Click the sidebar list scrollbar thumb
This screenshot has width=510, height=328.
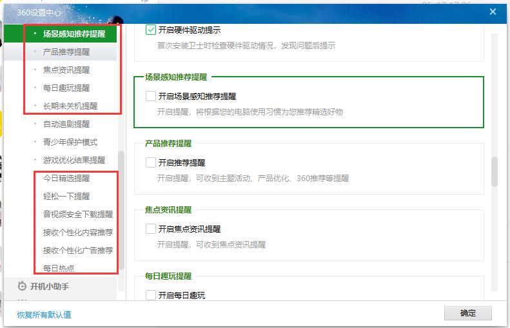tap(121, 210)
